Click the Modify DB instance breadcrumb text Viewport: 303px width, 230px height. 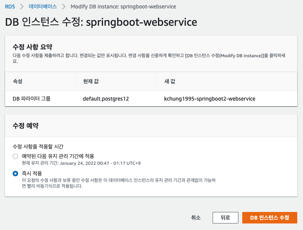tap(123, 7)
